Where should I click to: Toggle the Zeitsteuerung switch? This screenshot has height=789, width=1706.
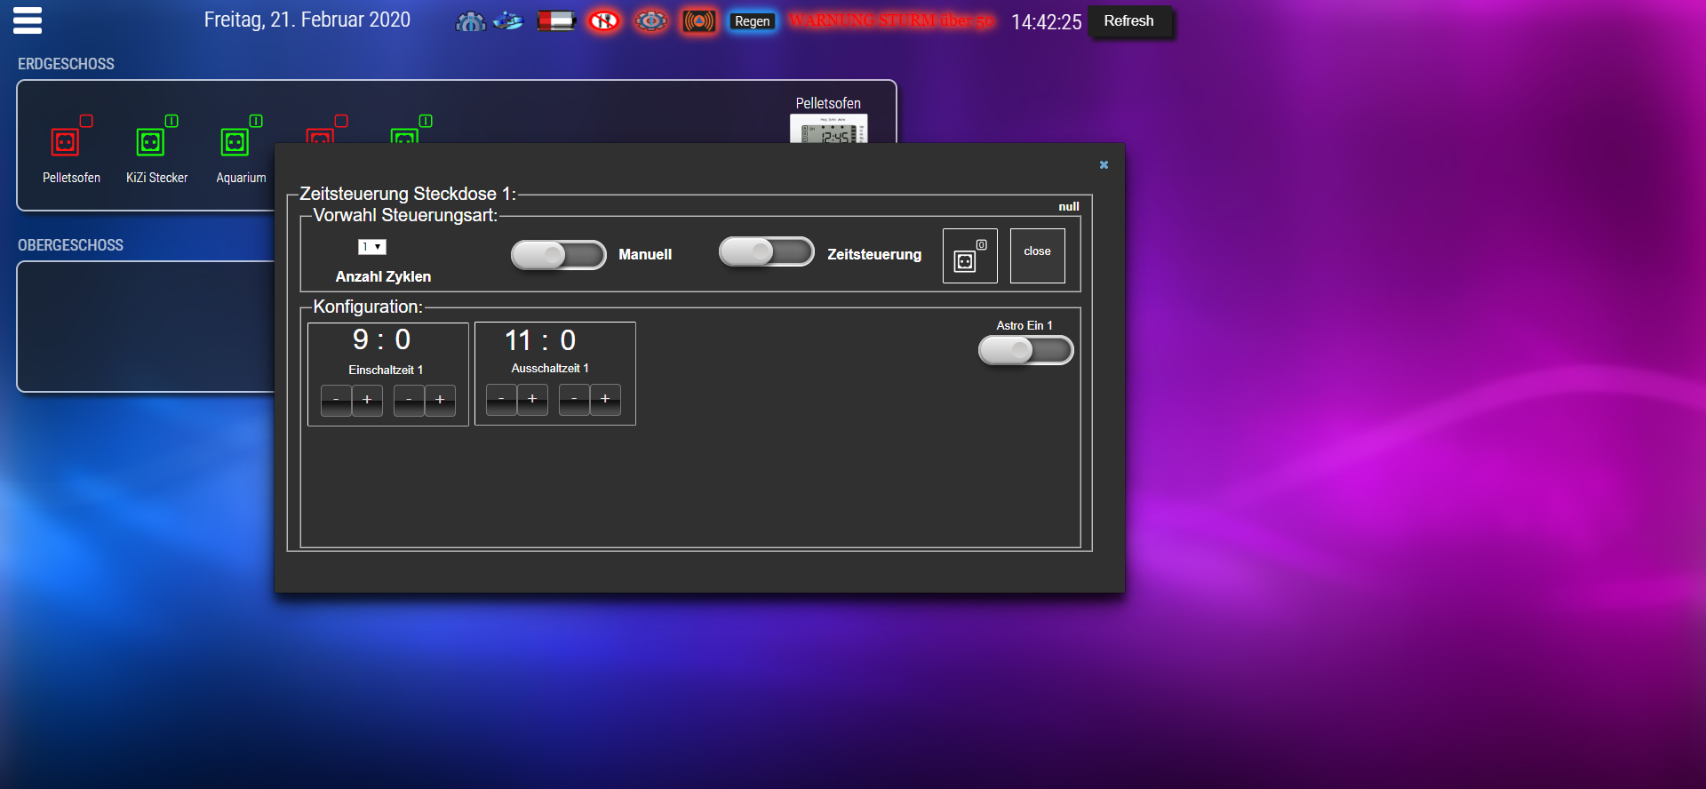(x=766, y=252)
